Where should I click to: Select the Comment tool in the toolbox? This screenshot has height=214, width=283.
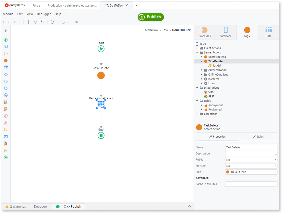click(6, 129)
